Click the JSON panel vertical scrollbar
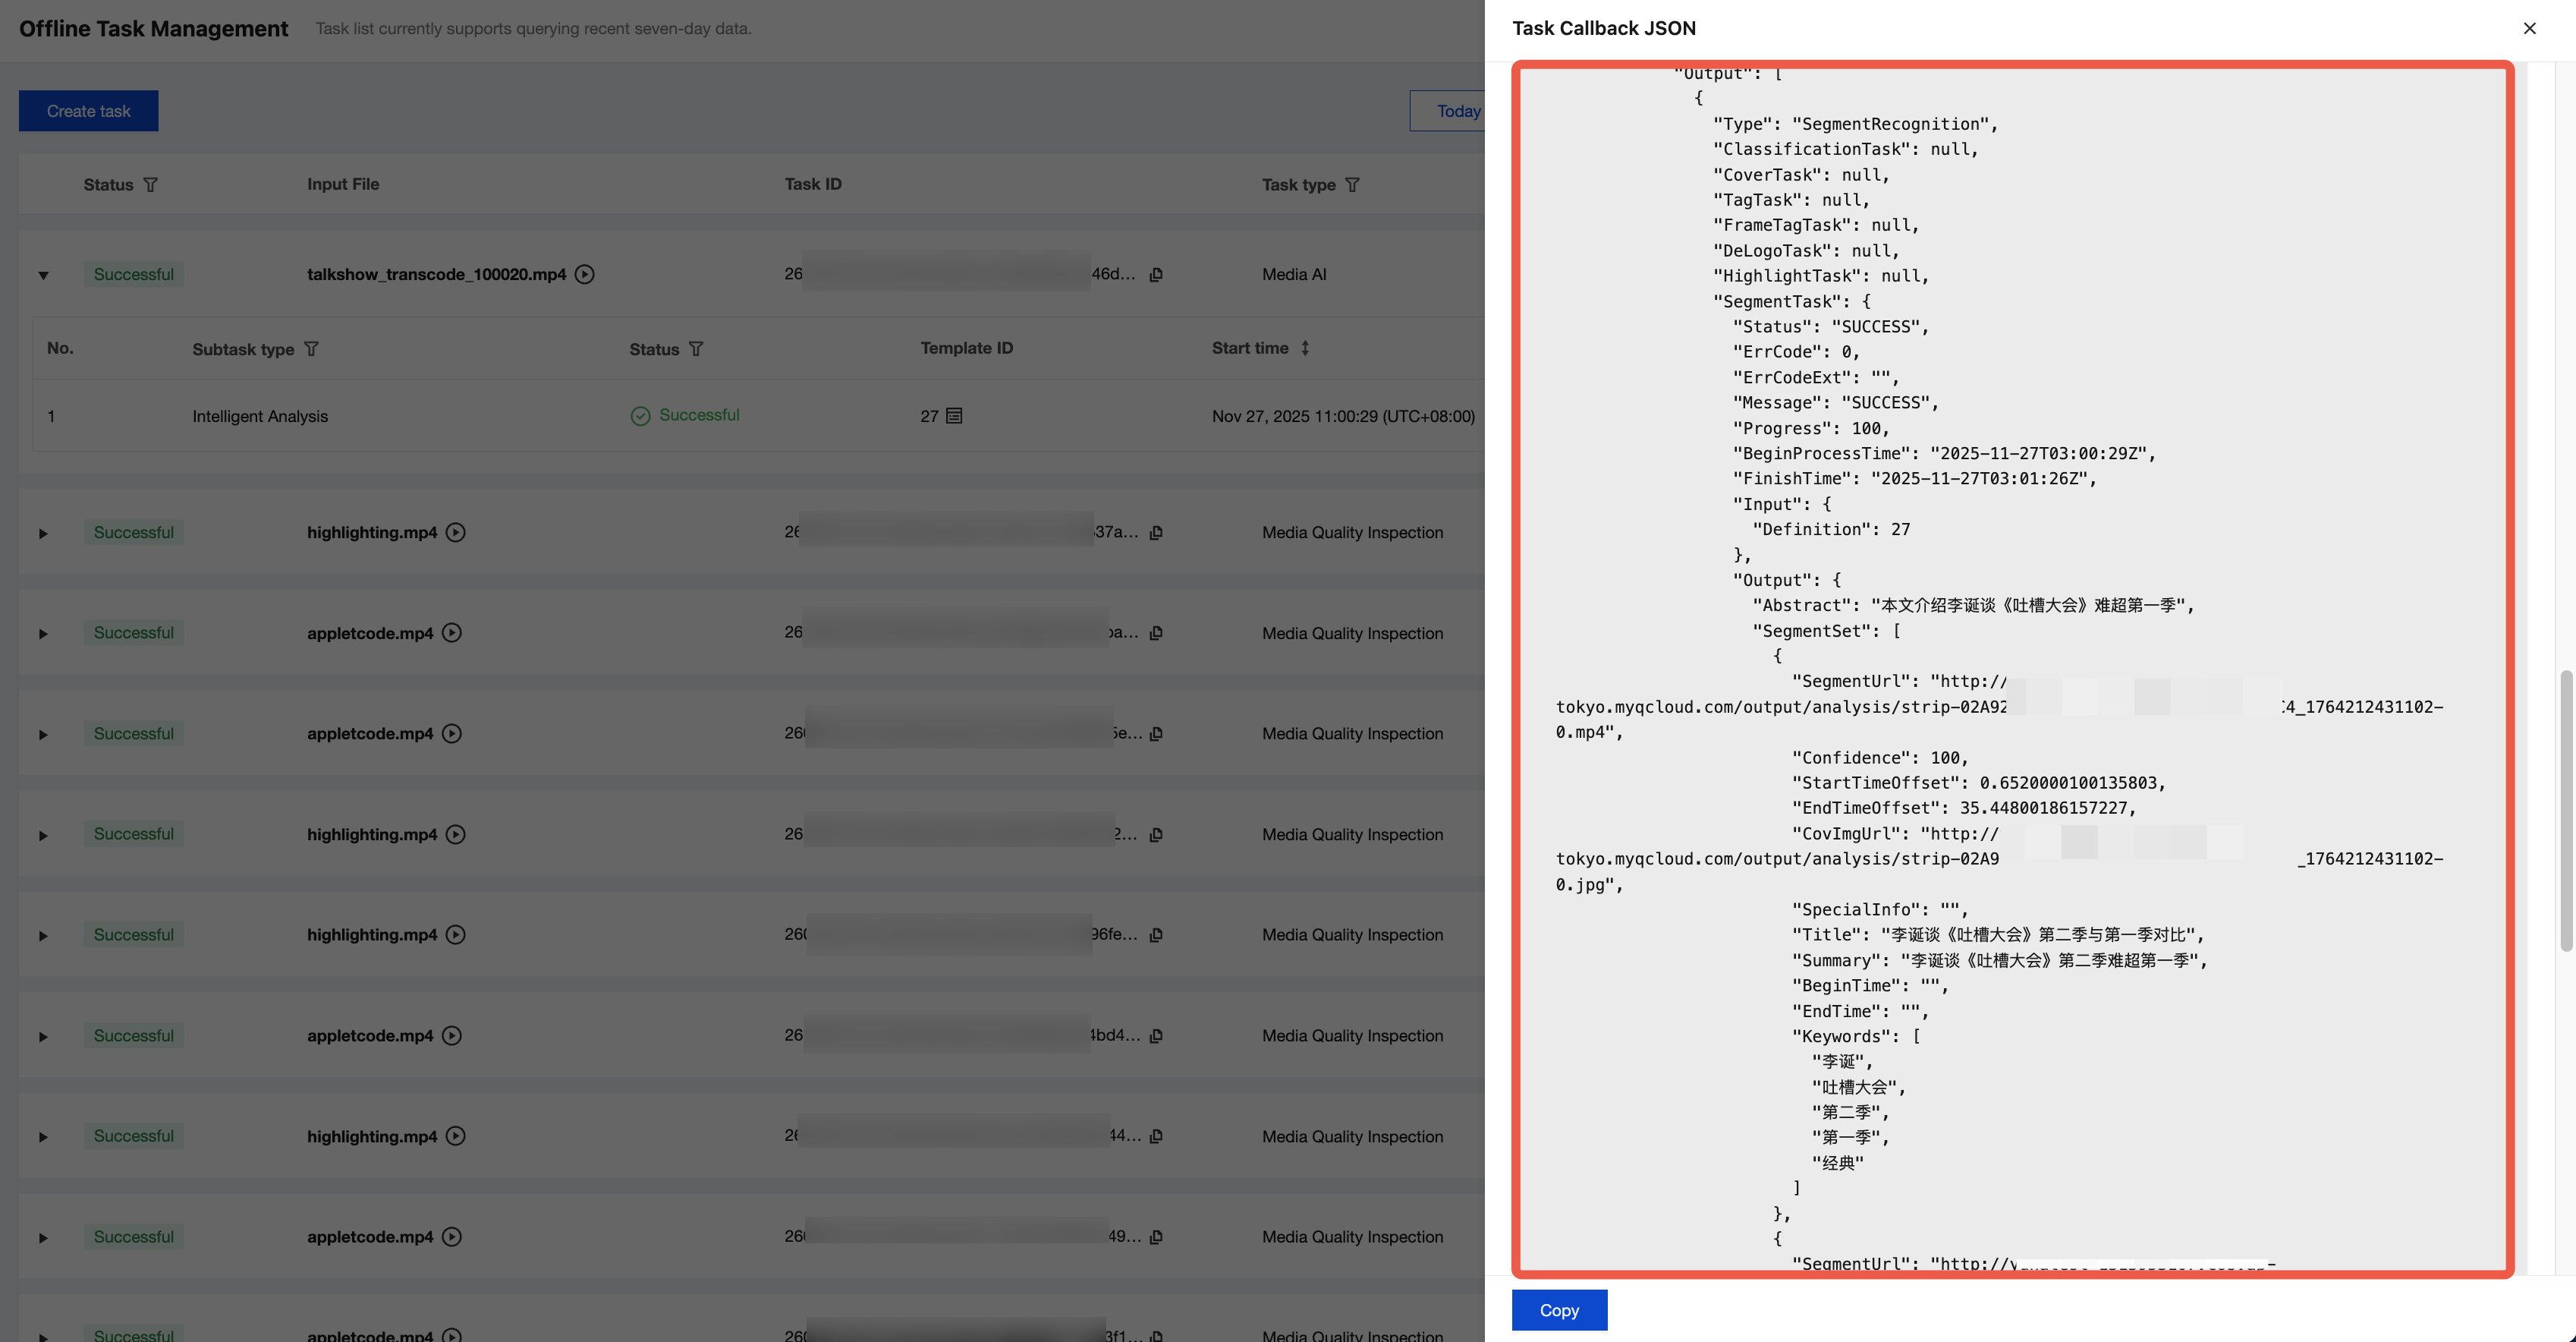This screenshot has width=2576, height=1342. pyautogui.click(x=2565, y=811)
